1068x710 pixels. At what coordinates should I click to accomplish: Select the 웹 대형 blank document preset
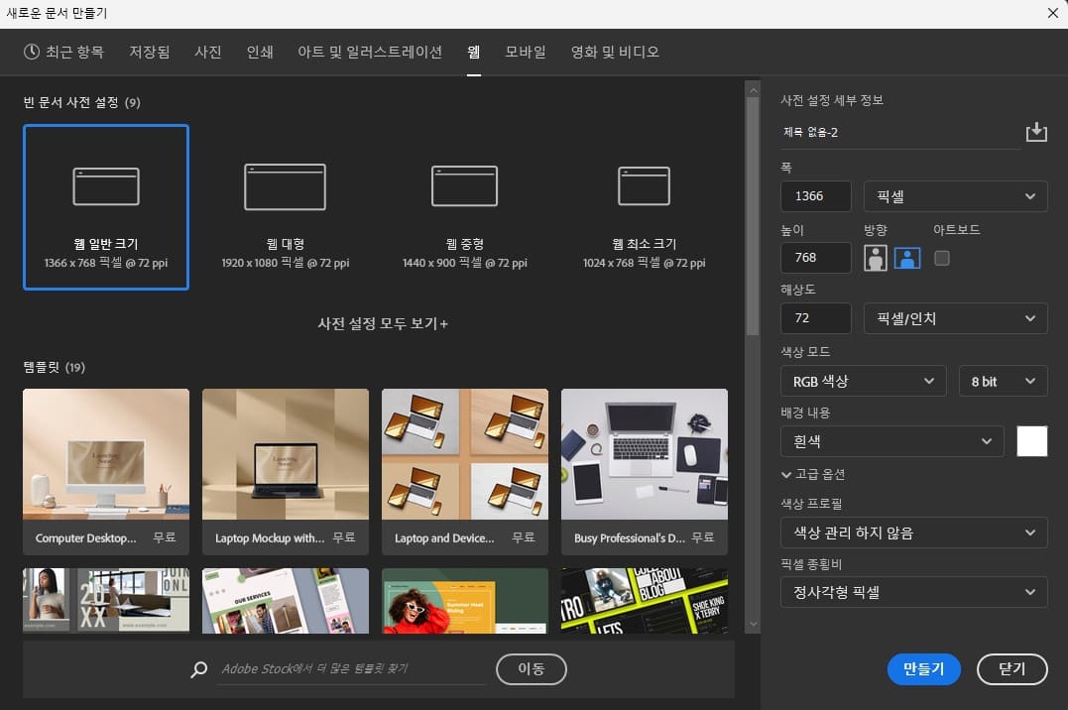click(x=285, y=208)
